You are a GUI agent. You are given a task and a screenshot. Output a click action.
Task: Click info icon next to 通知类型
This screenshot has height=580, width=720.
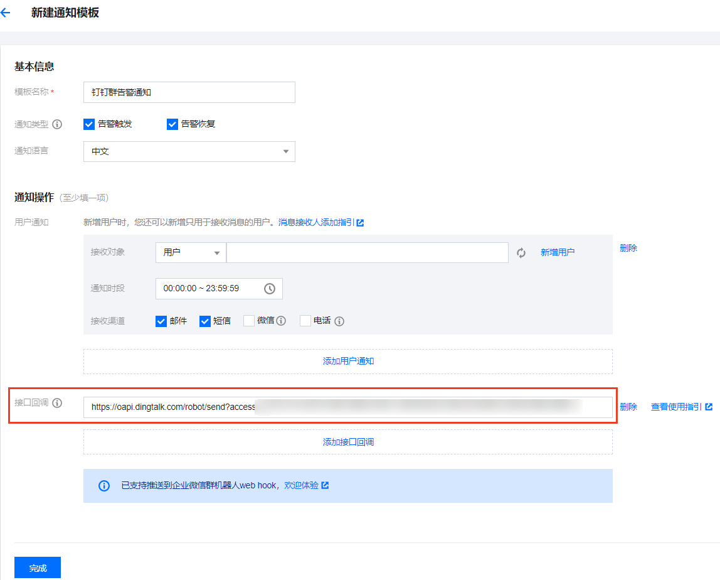pyautogui.click(x=57, y=124)
